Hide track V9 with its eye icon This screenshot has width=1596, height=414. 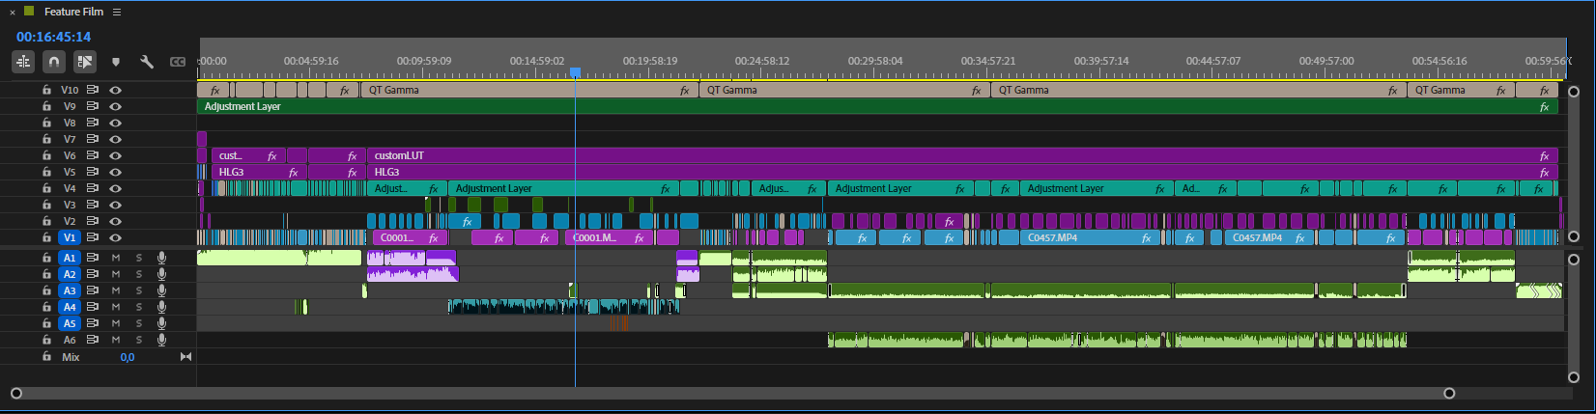tap(115, 106)
